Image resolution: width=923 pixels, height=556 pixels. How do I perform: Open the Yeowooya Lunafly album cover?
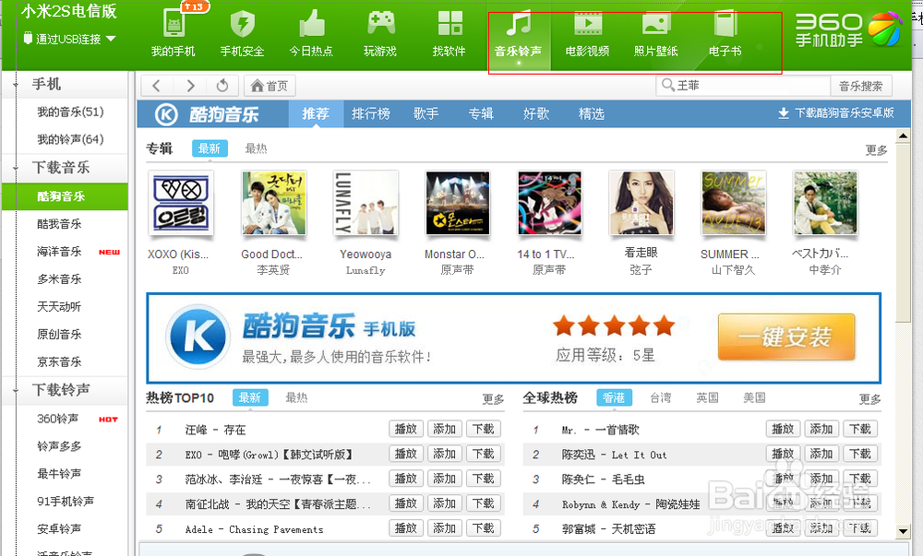(366, 203)
